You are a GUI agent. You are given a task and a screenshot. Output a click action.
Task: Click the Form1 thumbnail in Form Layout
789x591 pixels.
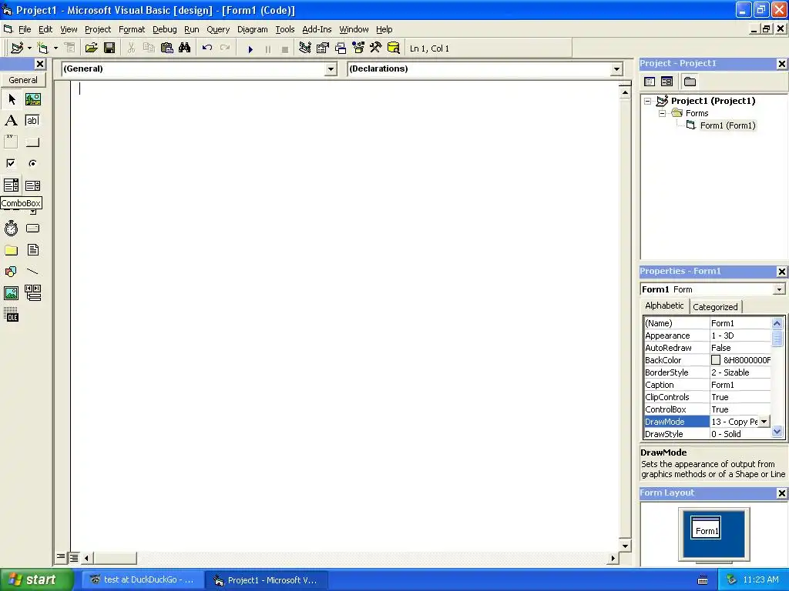click(706, 528)
